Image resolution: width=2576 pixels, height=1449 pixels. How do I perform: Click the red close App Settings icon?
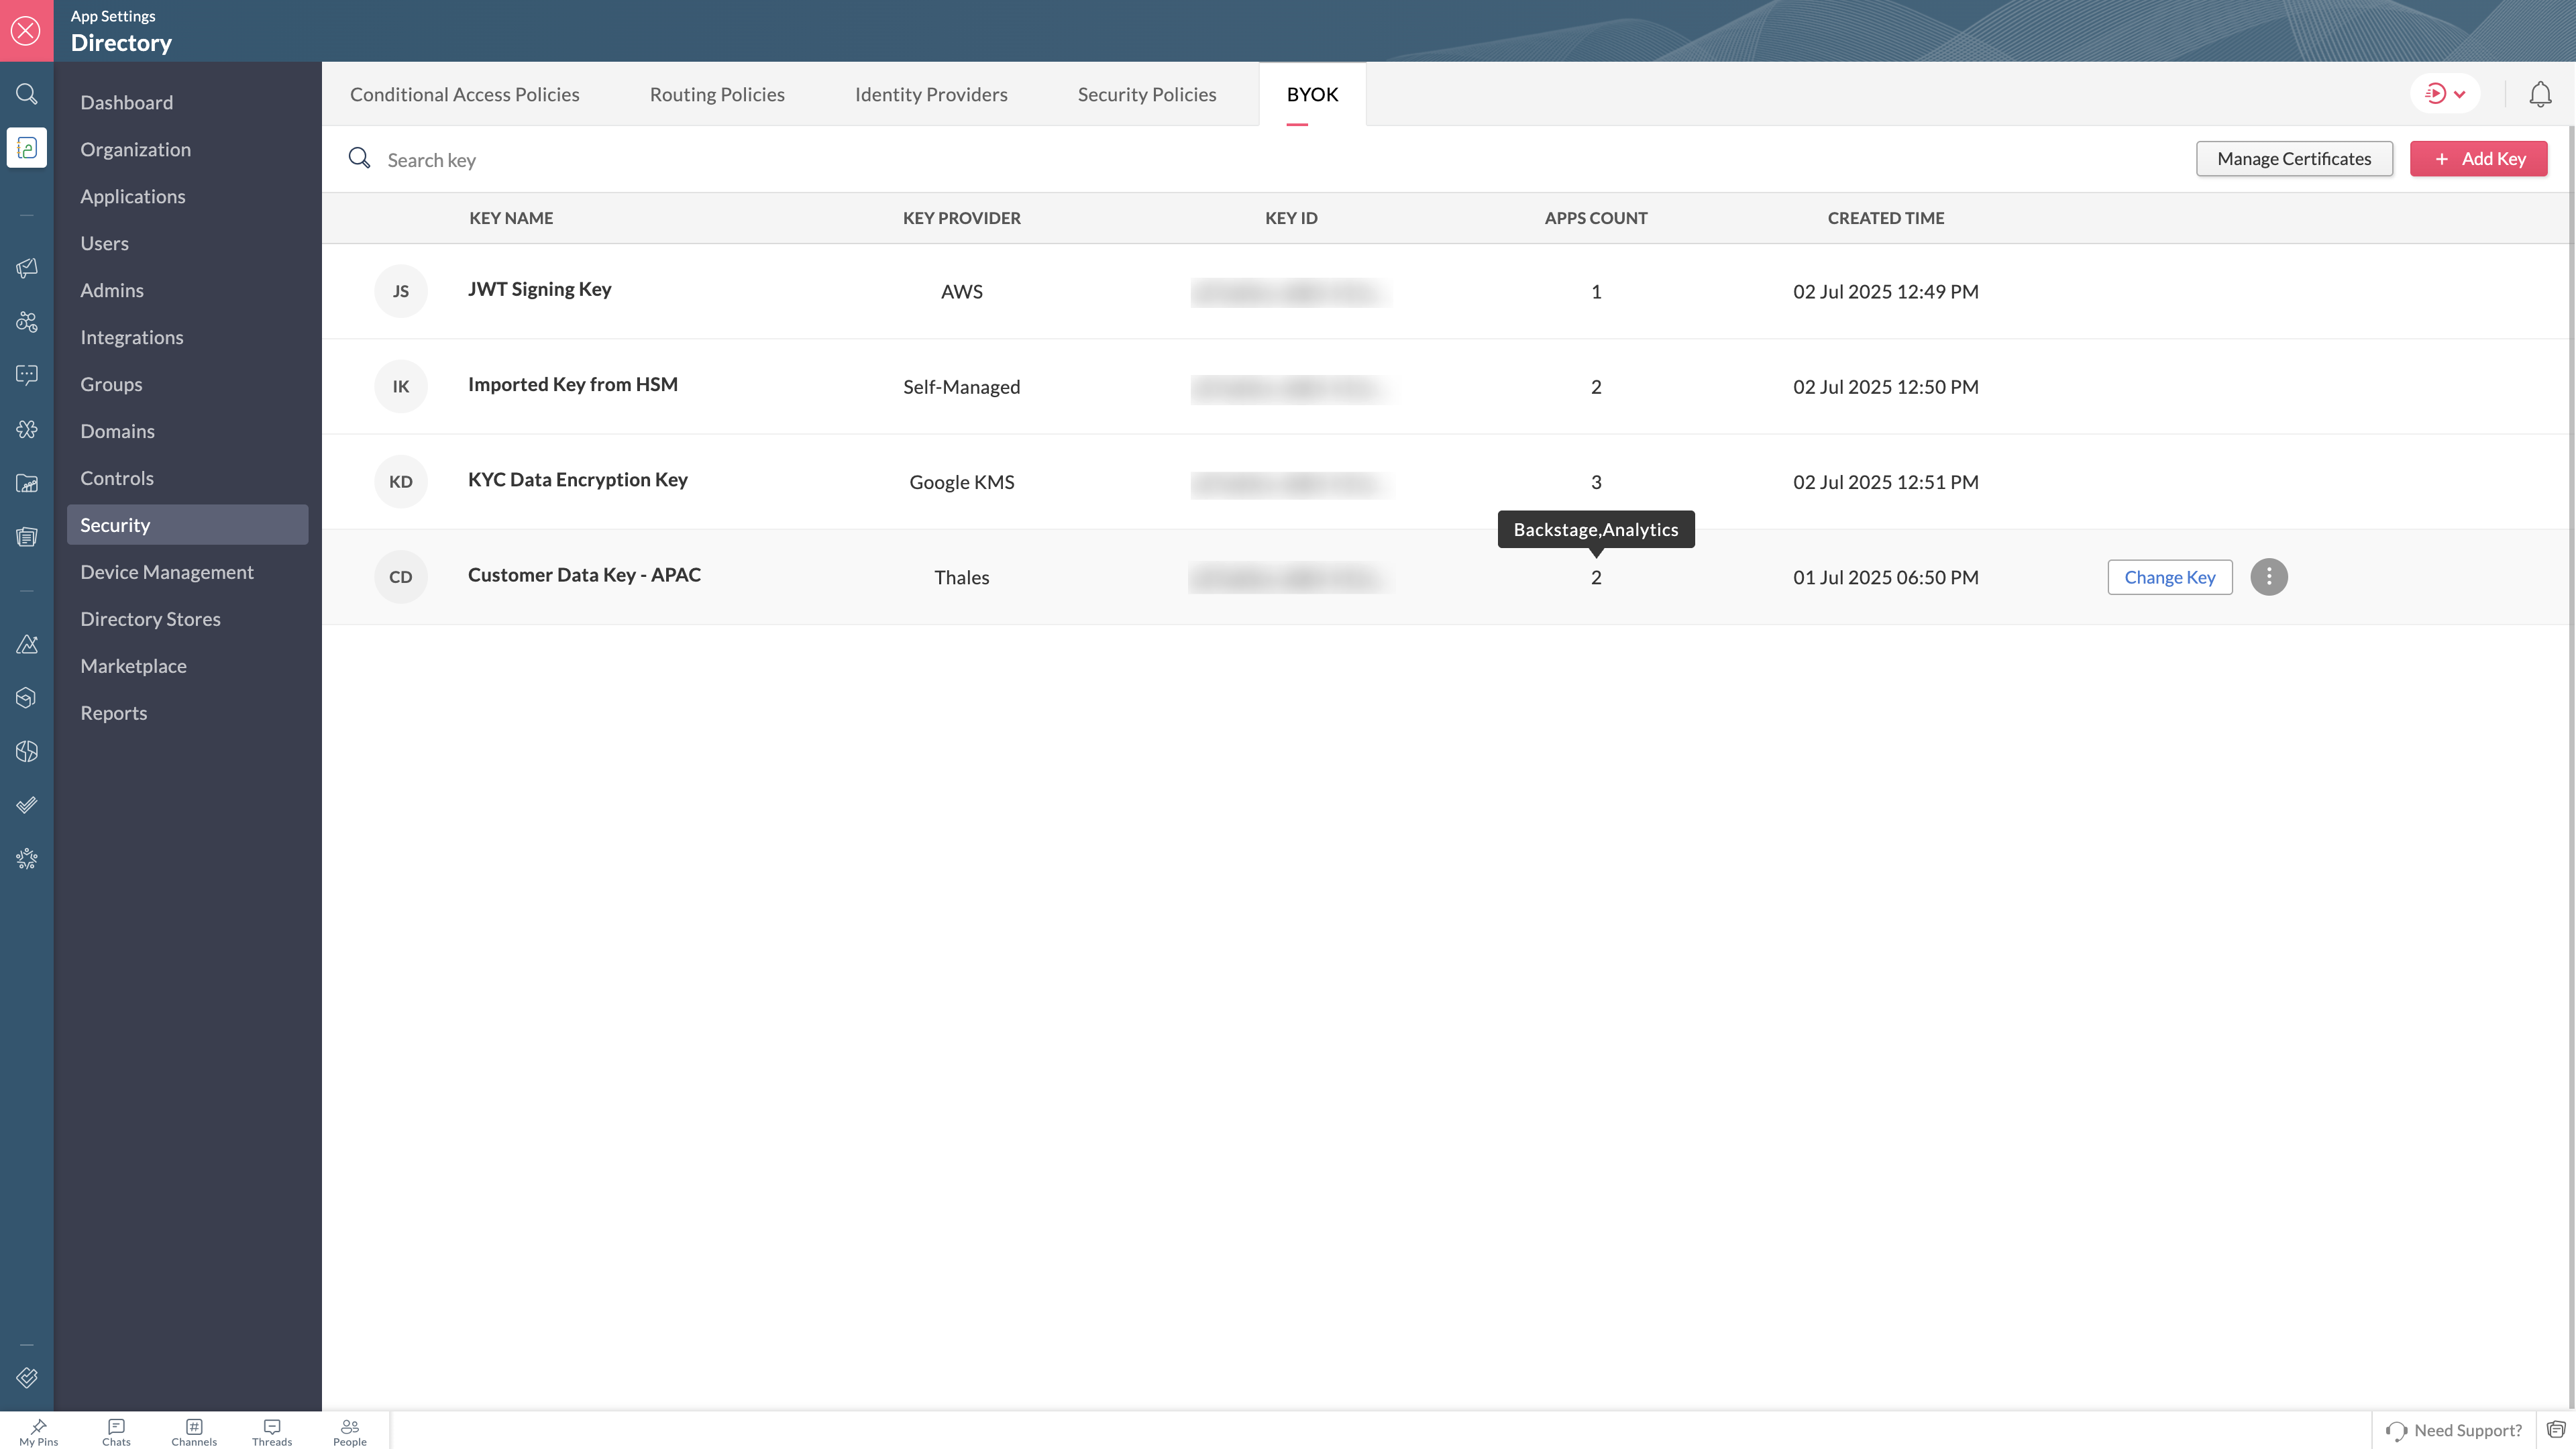click(x=26, y=30)
